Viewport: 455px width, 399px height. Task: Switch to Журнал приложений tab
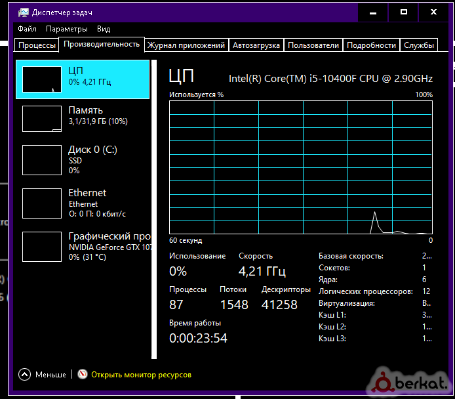[x=186, y=45]
